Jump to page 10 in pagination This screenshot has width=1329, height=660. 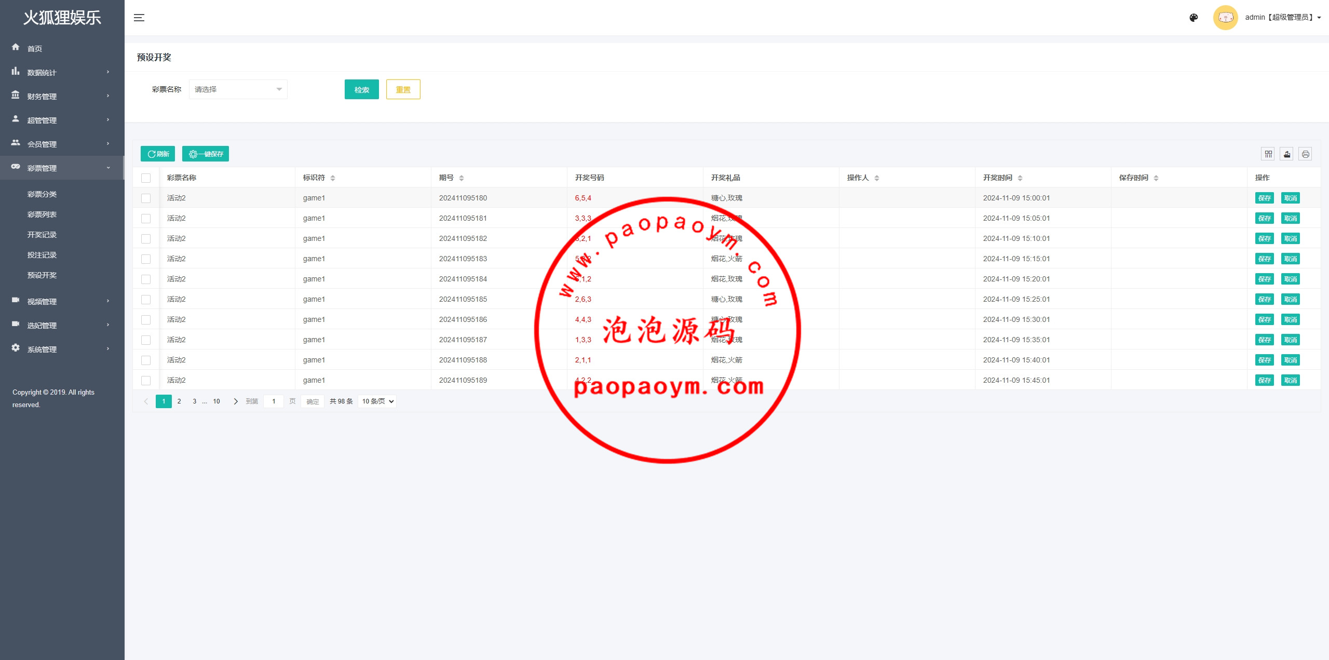click(x=216, y=401)
